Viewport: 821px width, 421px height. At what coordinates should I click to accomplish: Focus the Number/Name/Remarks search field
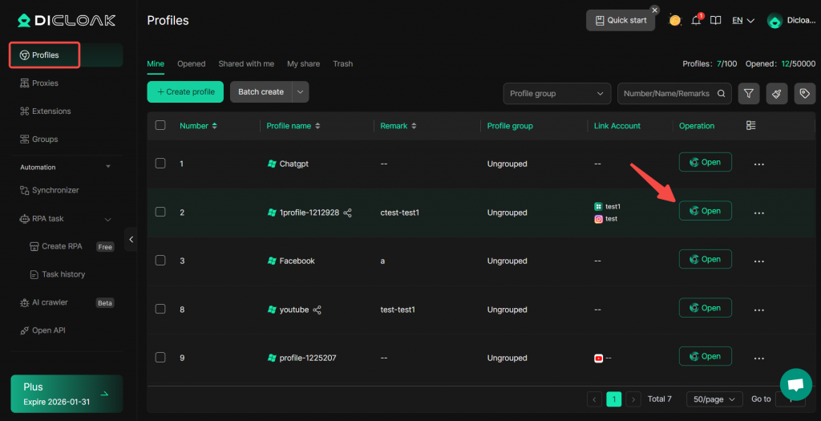[665, 93]
